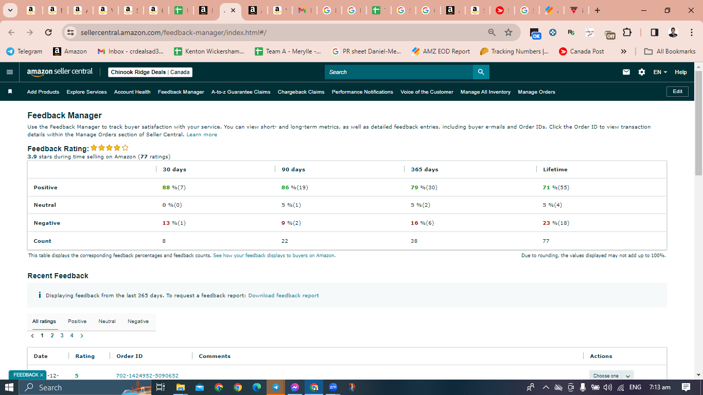703x395 pixels.
Task: Open Account Health in the nav bar
Action: click(x=132, y=92)
